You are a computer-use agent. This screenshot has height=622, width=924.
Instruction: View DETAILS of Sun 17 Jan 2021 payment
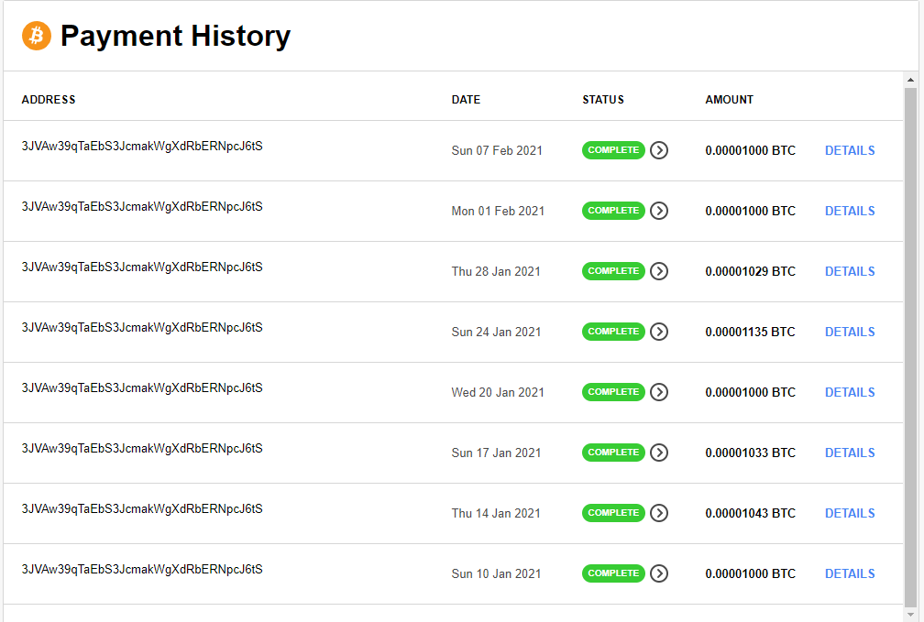850,453
